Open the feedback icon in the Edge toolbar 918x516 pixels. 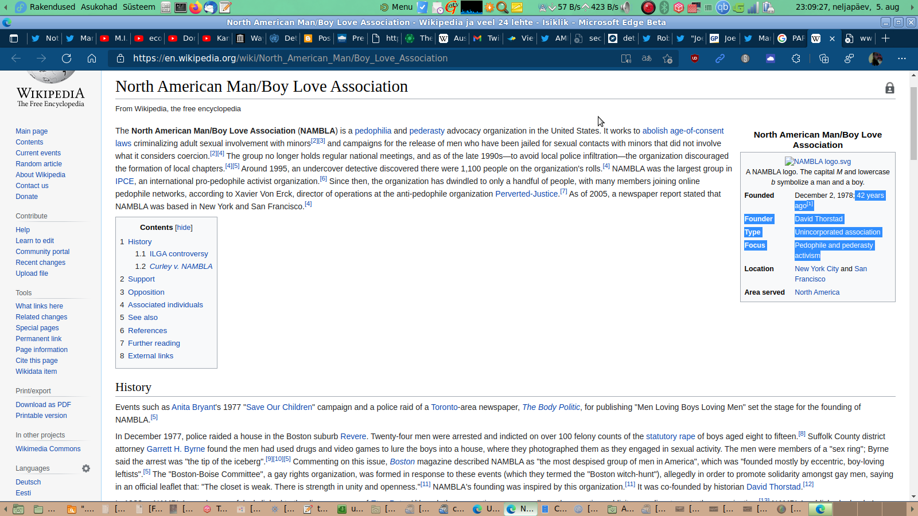pos(849,58)
